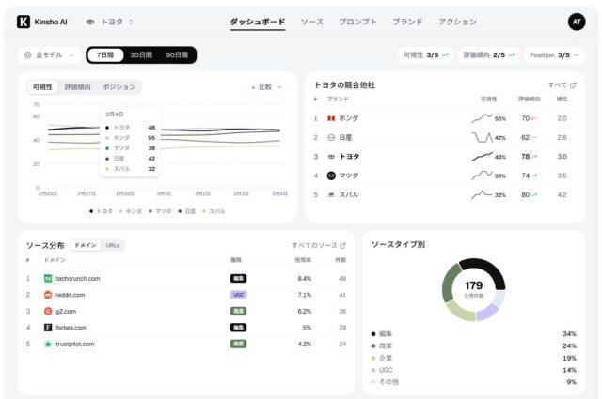Click the lavender UGC donut segment

pos(486,312)
